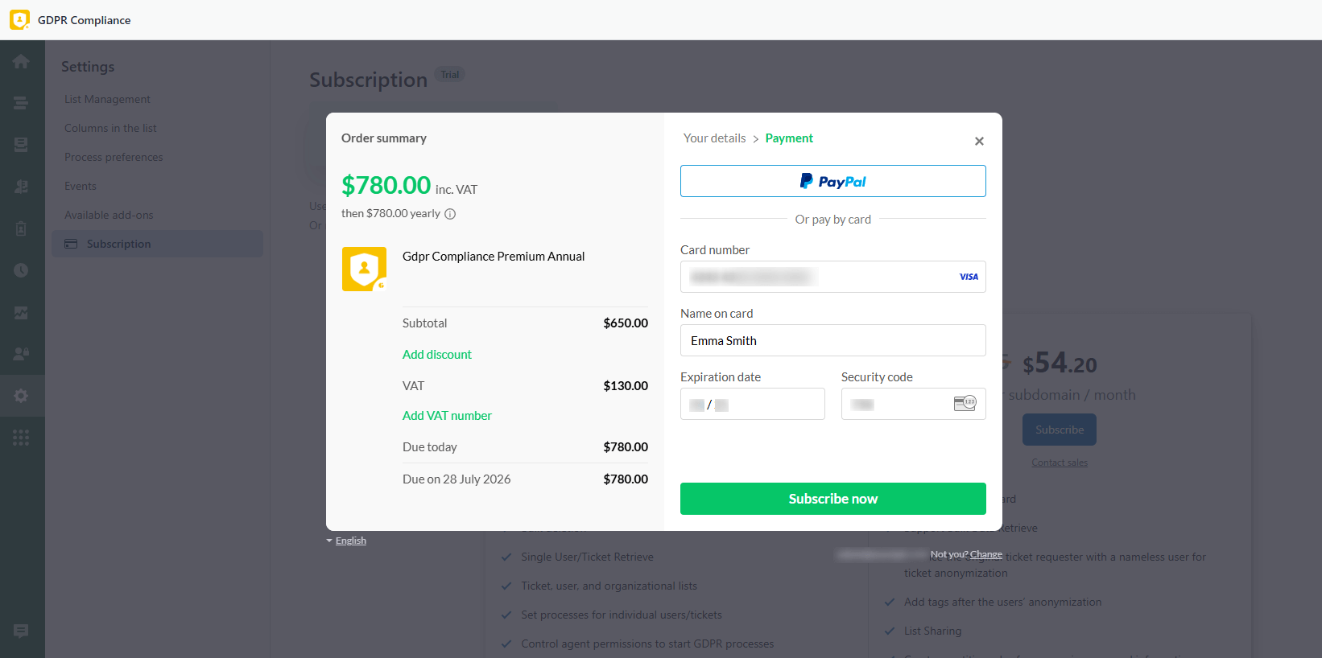The height and width of the screenshot is (658, 1322).
Task: Open the inbox tray icon in sidebar
Action: pyautogui.click(x=21, y=145)
